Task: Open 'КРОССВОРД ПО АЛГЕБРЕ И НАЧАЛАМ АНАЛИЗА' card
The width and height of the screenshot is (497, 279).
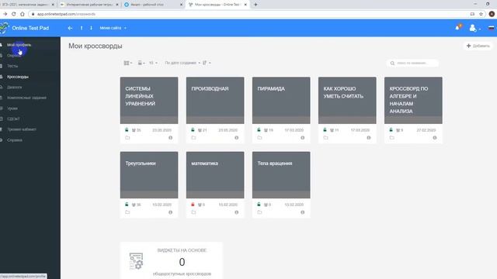Action: (413, 100)
